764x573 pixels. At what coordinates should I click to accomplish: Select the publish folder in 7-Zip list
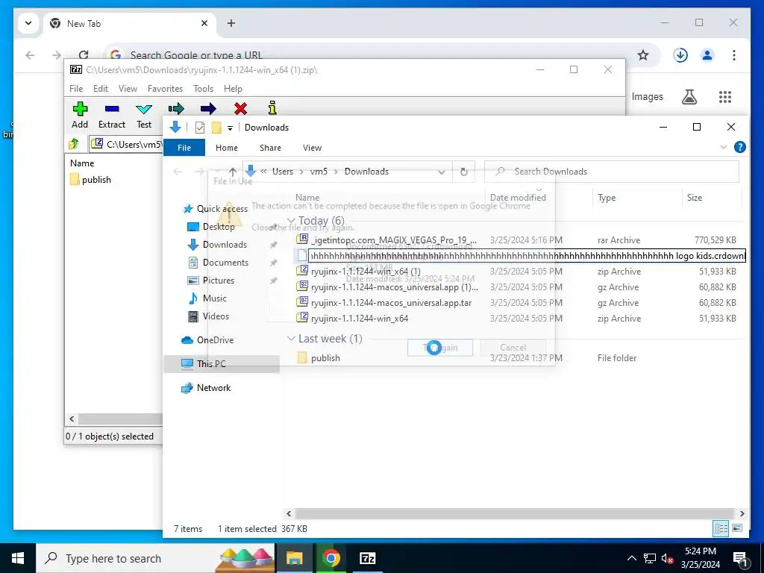(90, 180)
